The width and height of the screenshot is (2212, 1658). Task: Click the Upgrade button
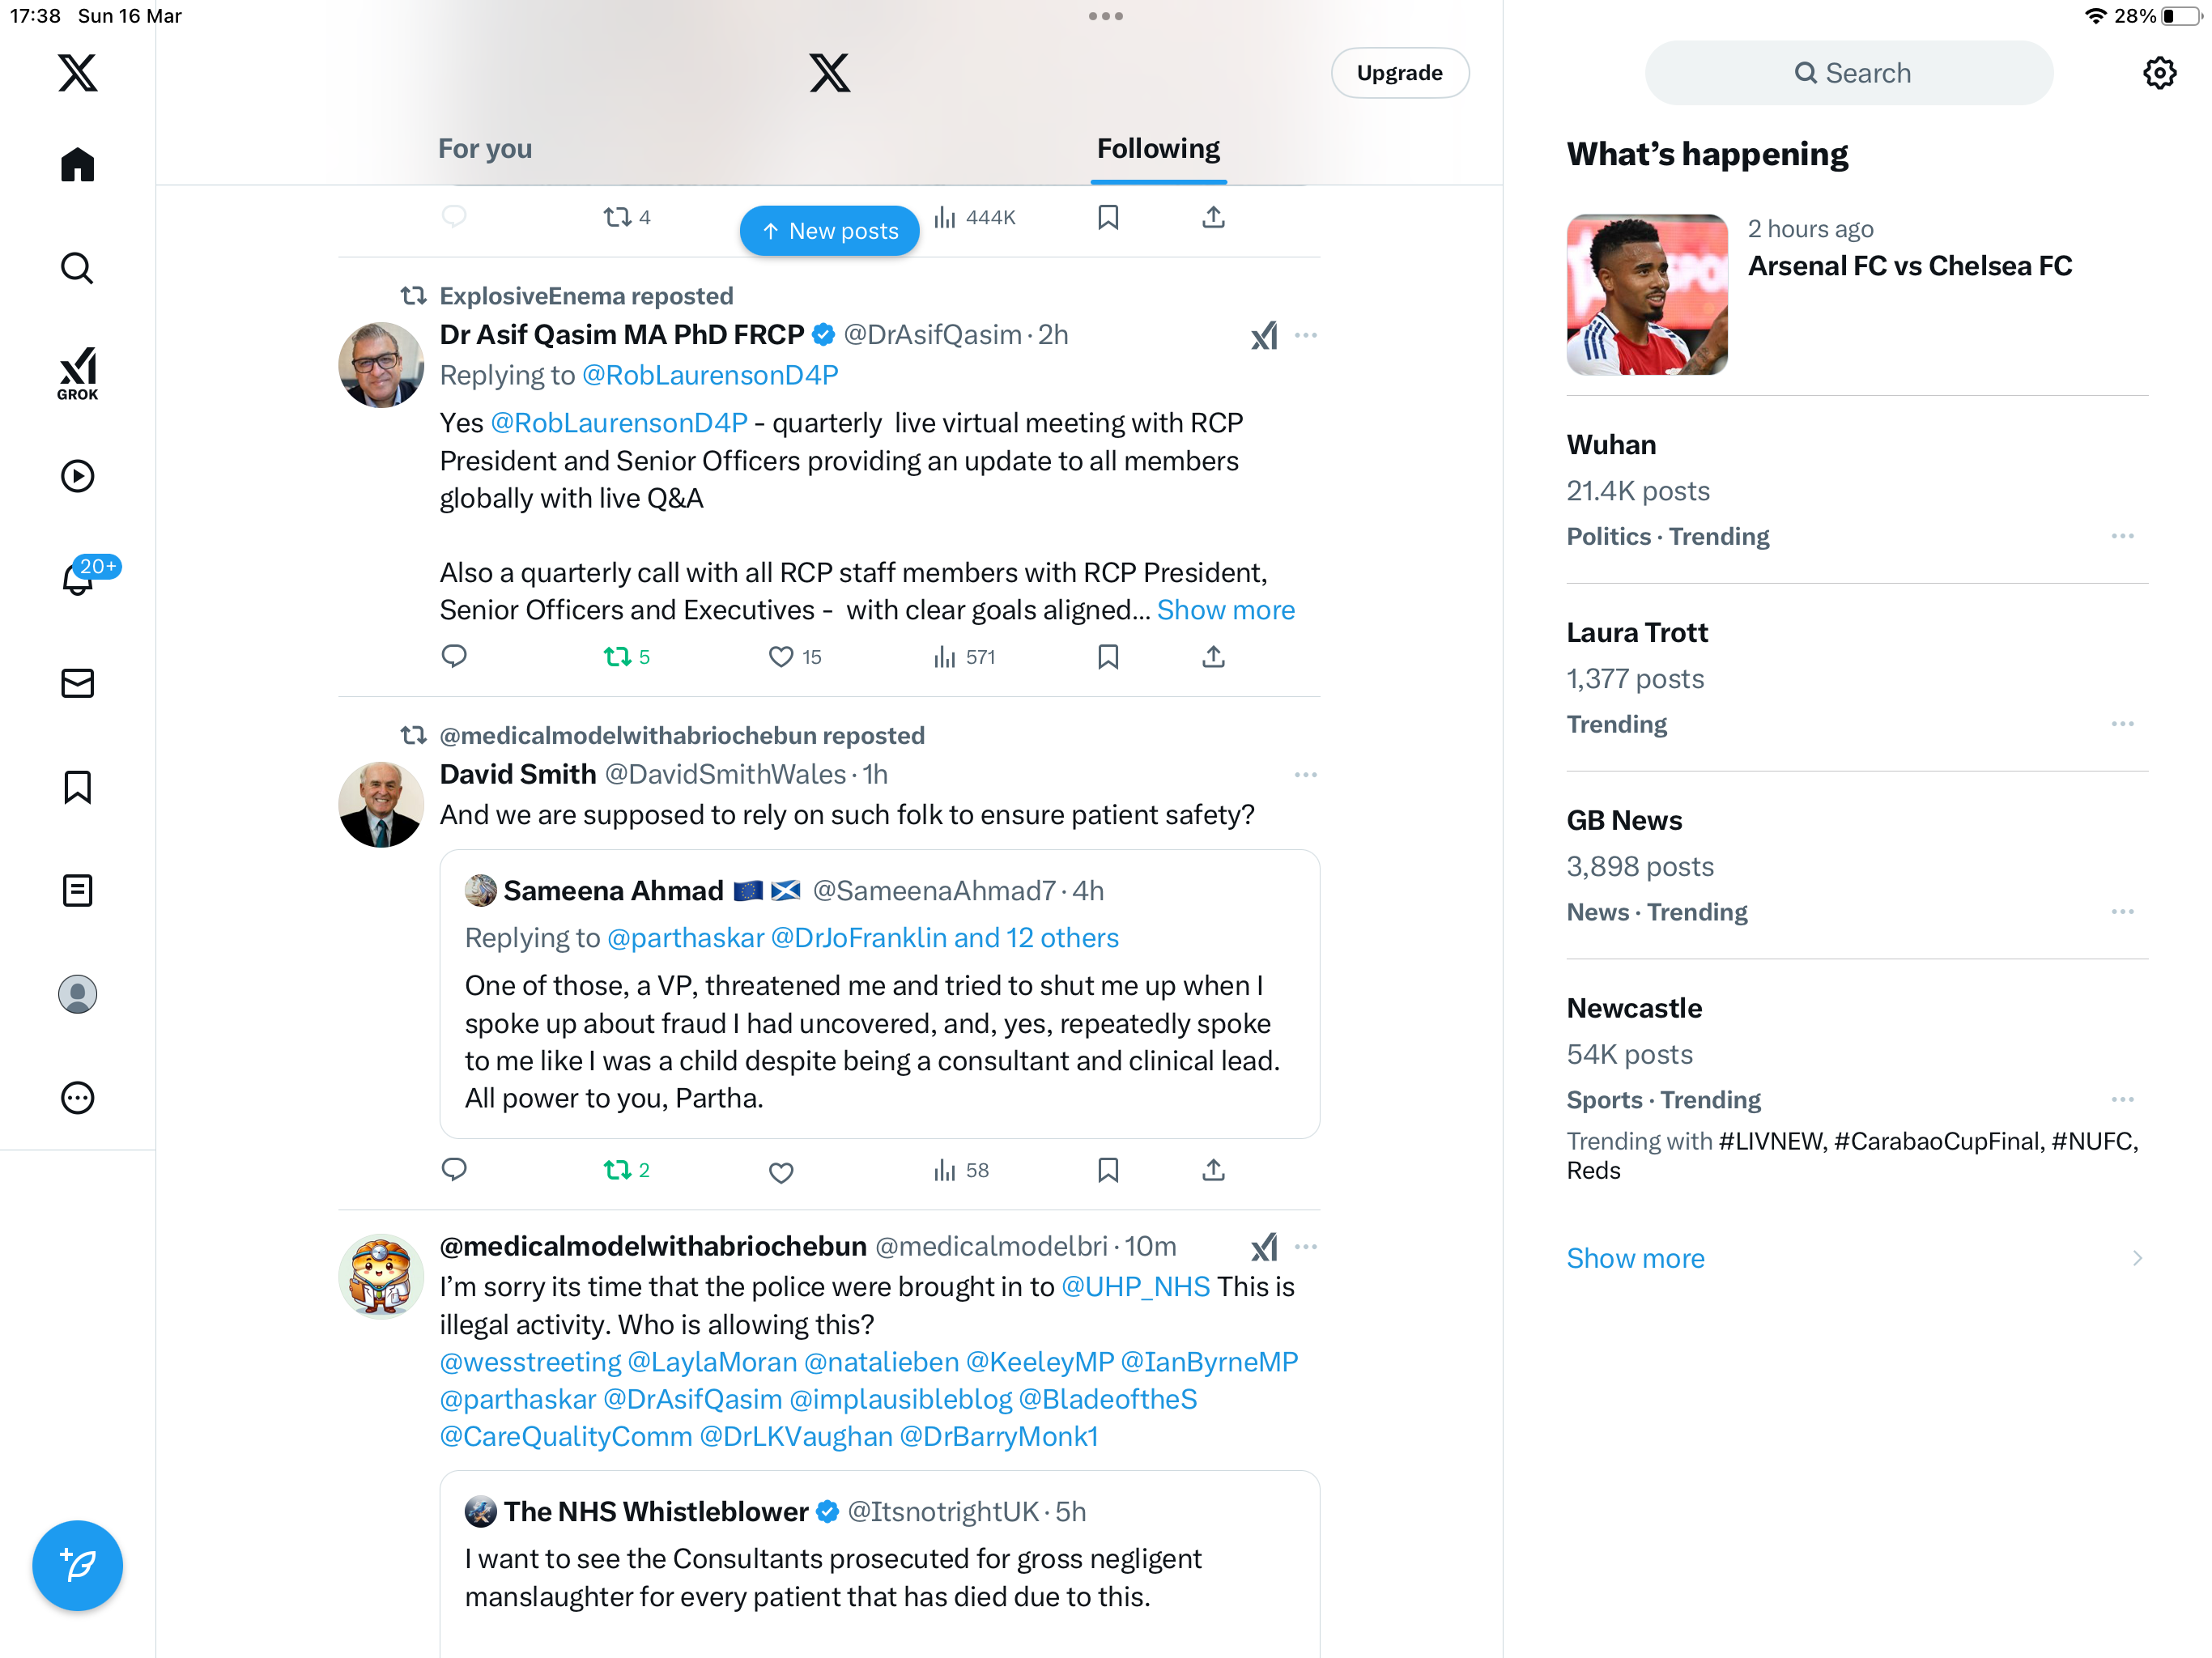(1399, 73)
